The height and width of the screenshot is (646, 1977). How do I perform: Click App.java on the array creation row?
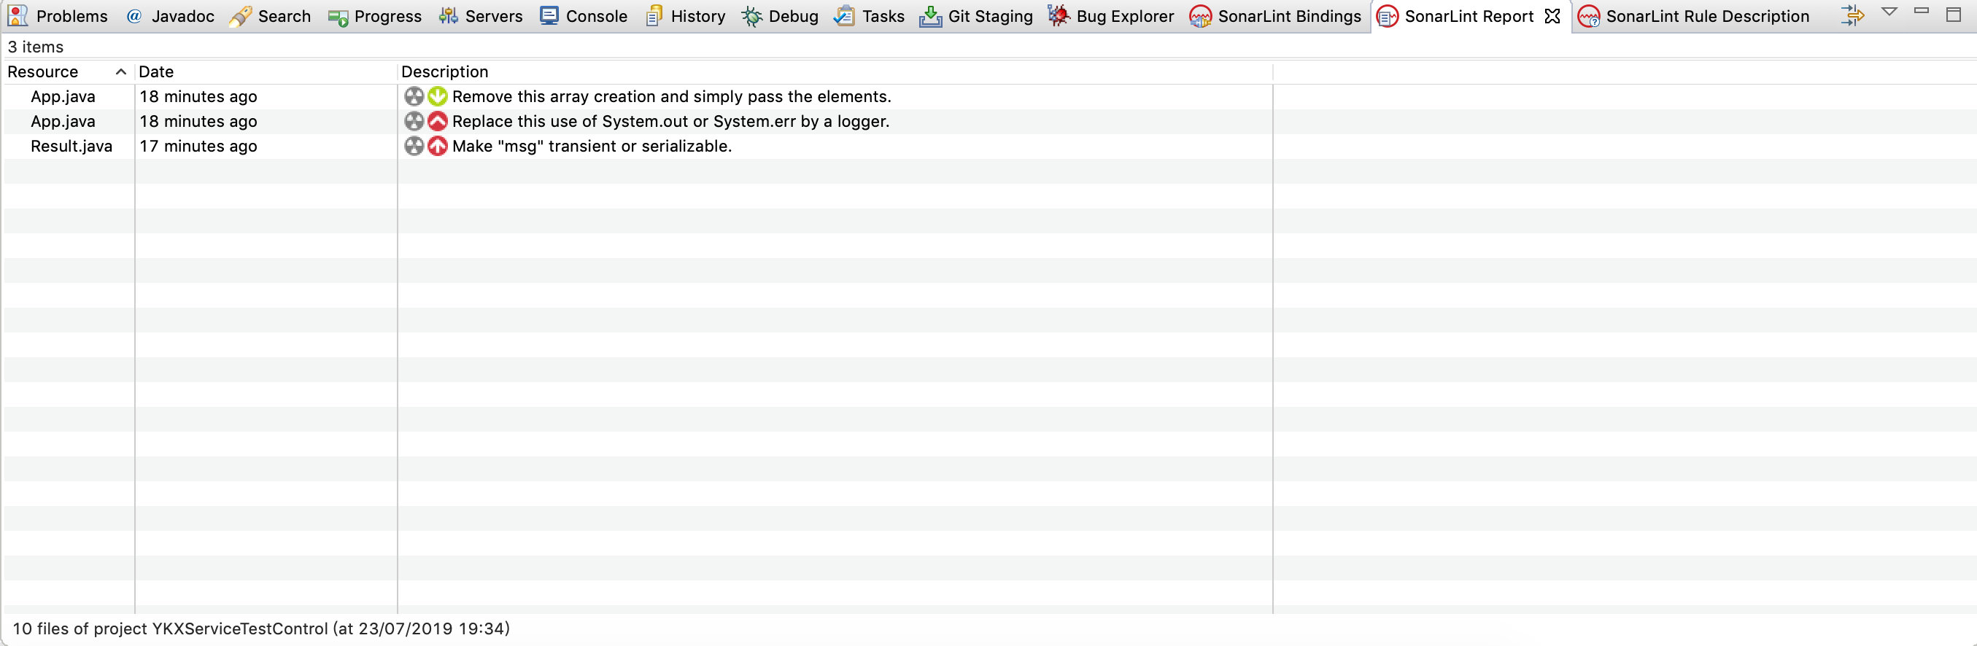click(x=63, y=97)
